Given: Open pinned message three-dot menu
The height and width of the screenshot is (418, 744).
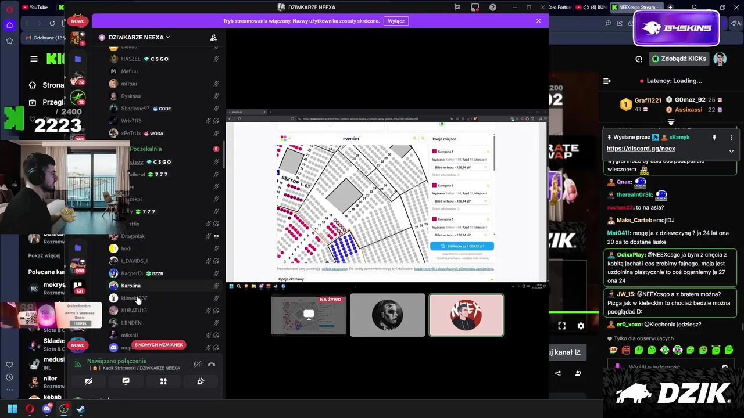Looking at the screenshot, I should (x=731, y=138).
